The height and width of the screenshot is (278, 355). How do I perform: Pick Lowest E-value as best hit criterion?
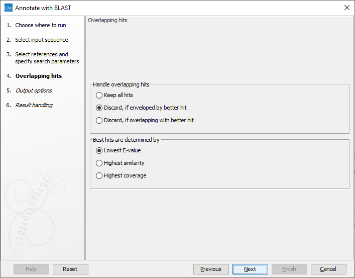(x=99, y=150)
